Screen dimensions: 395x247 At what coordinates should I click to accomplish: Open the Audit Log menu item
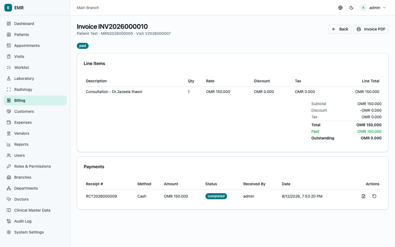(x=35, y=221)
